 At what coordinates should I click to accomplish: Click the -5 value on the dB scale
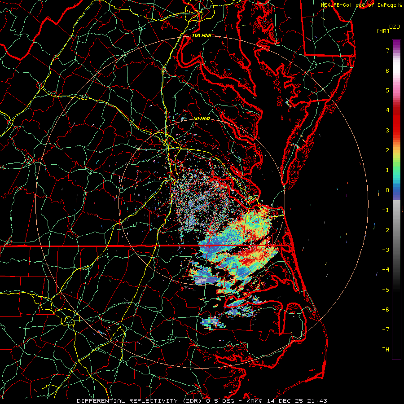pos(386,290)
